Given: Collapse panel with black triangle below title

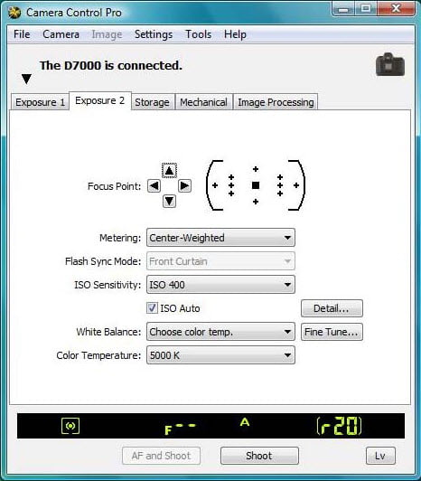Looking at the screenshot, I should tap(27, 79).
